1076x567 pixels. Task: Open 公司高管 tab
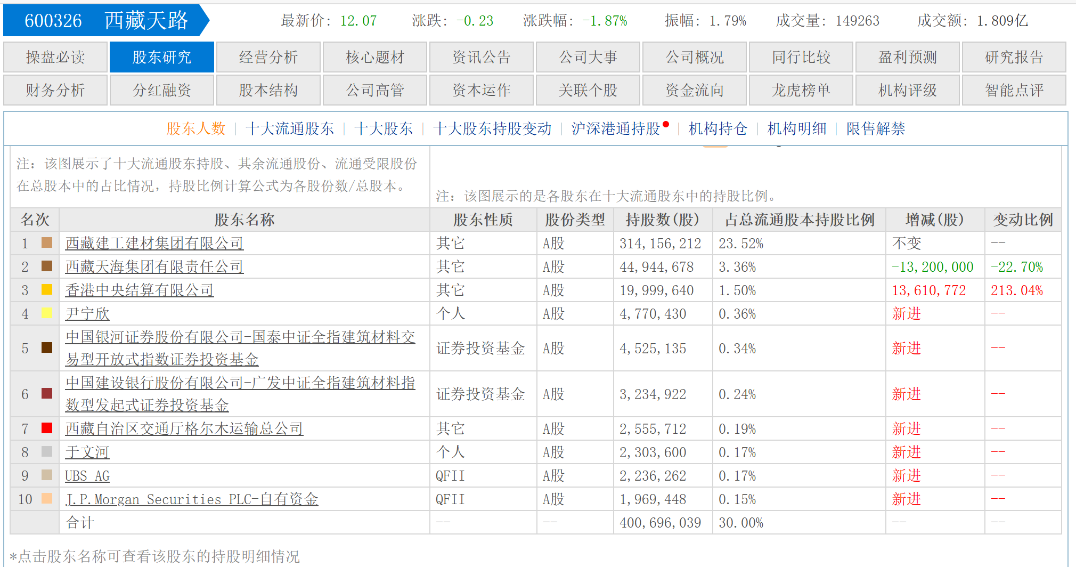click(x=375, y=90)
